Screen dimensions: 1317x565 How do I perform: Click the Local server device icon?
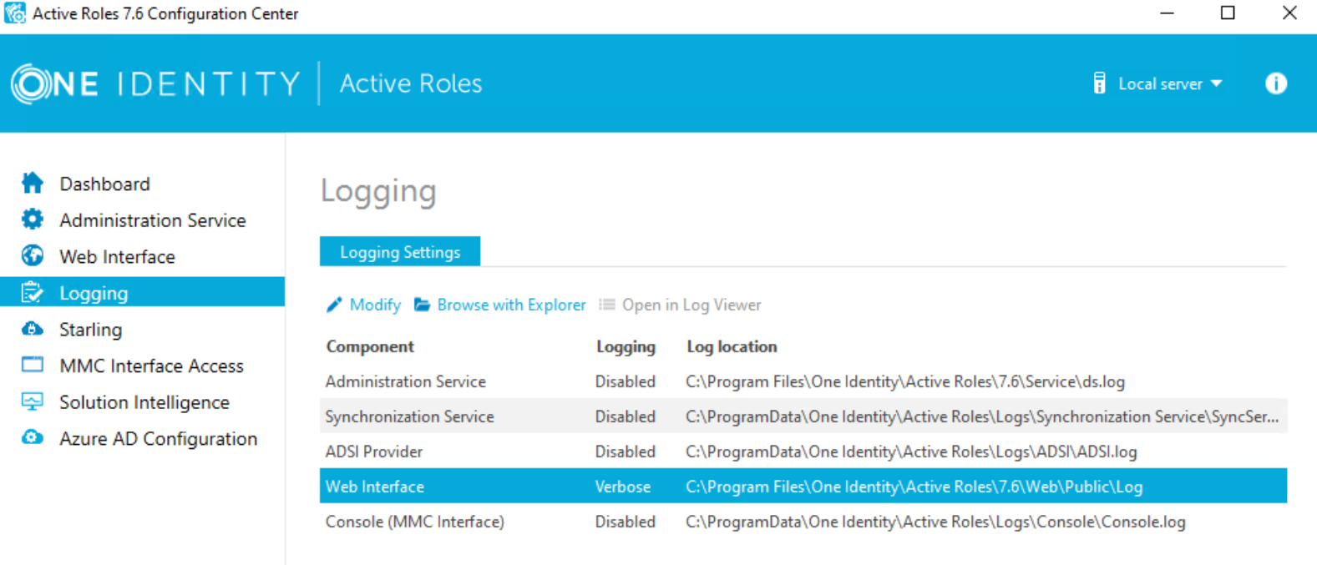(1100, 83)
